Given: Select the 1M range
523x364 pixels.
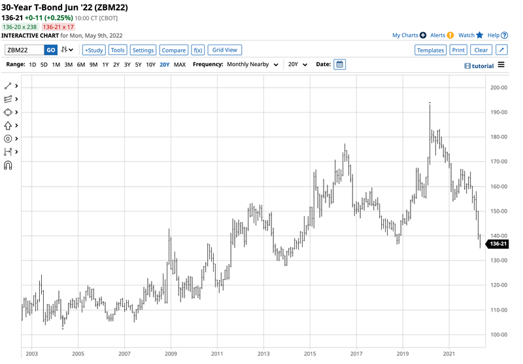Looking at the screenshot, I should pos(56,64).
